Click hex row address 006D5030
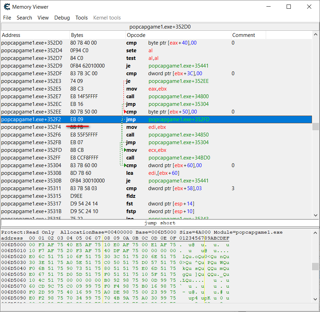This screenshot has width=320, height=312. [x=14, y=263]
